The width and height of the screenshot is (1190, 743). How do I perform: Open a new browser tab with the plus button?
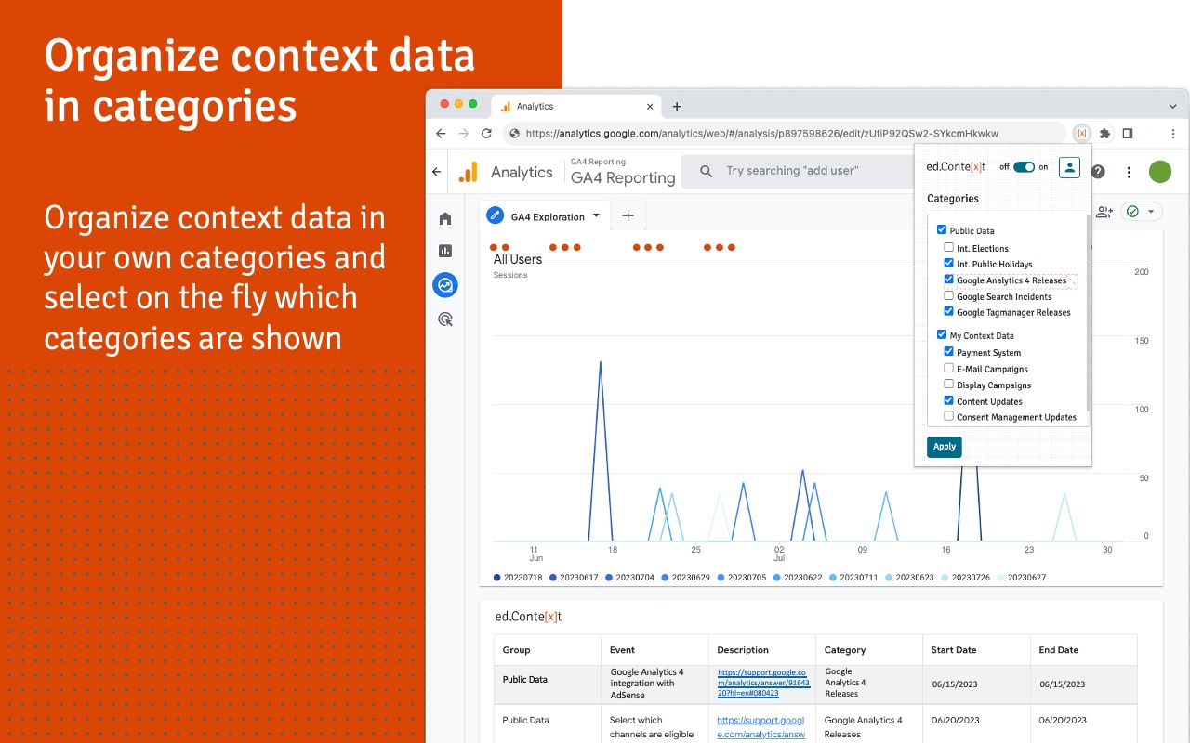click(x=677, y=107)
